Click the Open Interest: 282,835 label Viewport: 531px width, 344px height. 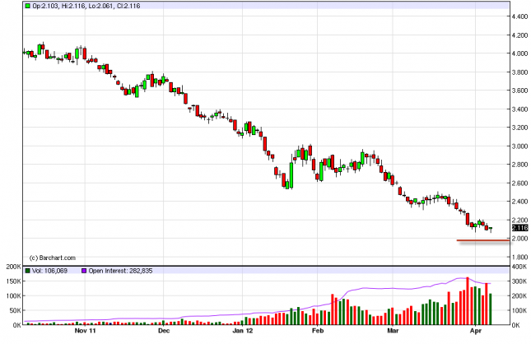coord(120,271)
